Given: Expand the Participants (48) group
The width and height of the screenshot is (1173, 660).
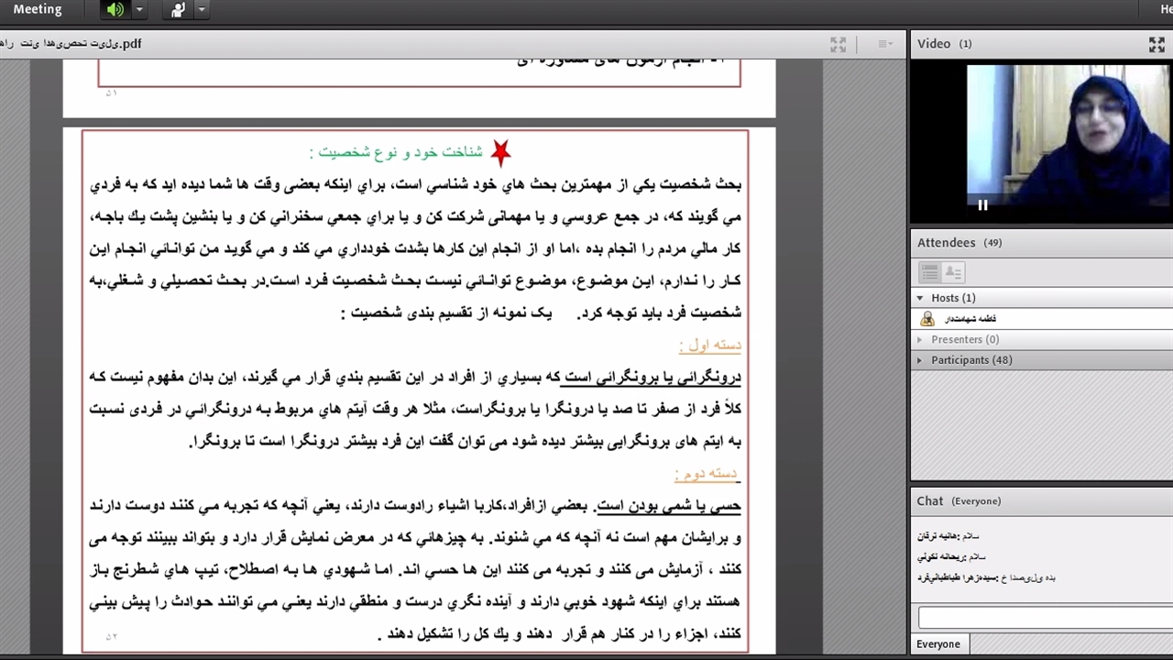Looking at the screenshot, I should 920,360.
